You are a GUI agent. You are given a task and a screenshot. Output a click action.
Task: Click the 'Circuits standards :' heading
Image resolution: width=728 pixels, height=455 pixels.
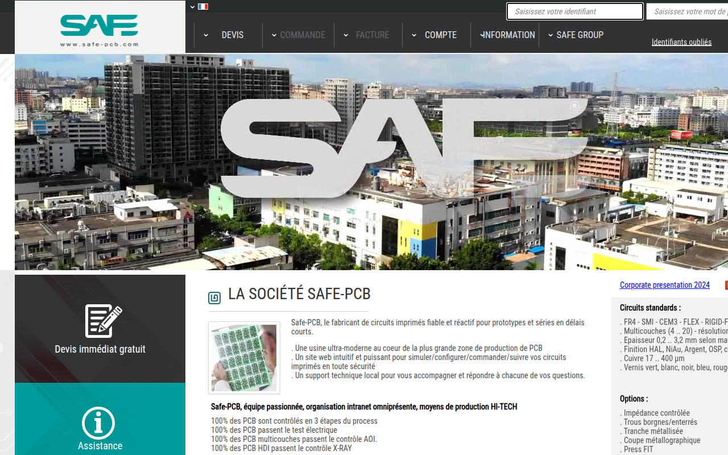[x=650, y=308]
